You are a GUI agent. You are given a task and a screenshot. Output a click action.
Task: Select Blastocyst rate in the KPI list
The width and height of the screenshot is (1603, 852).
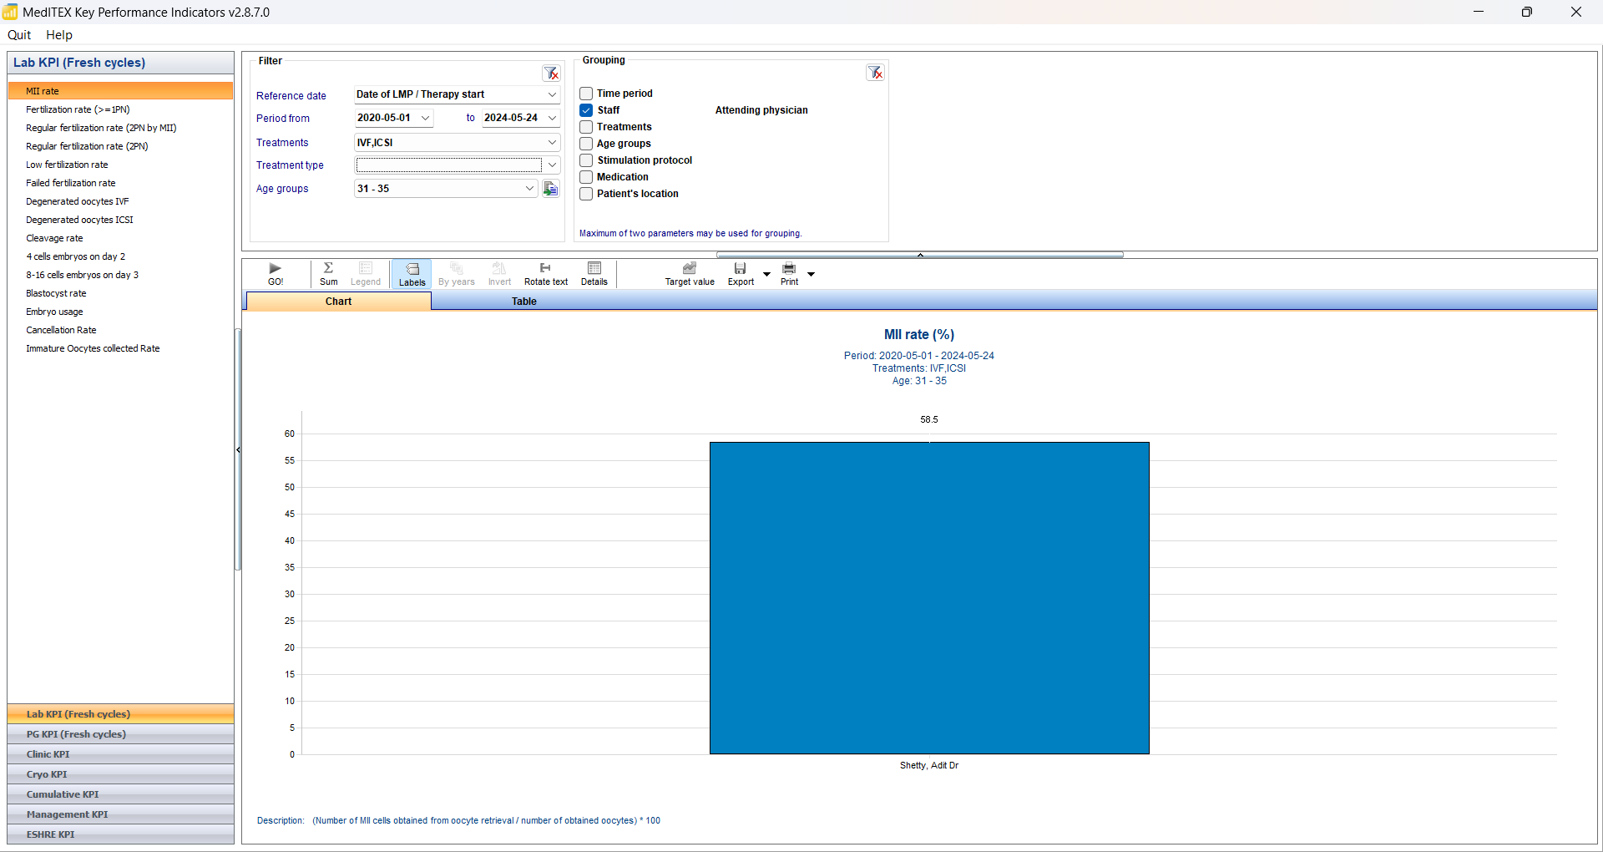(x=56, y=293)
